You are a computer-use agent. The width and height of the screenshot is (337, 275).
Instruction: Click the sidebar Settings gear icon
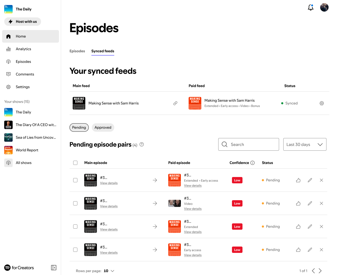[8, 87]
